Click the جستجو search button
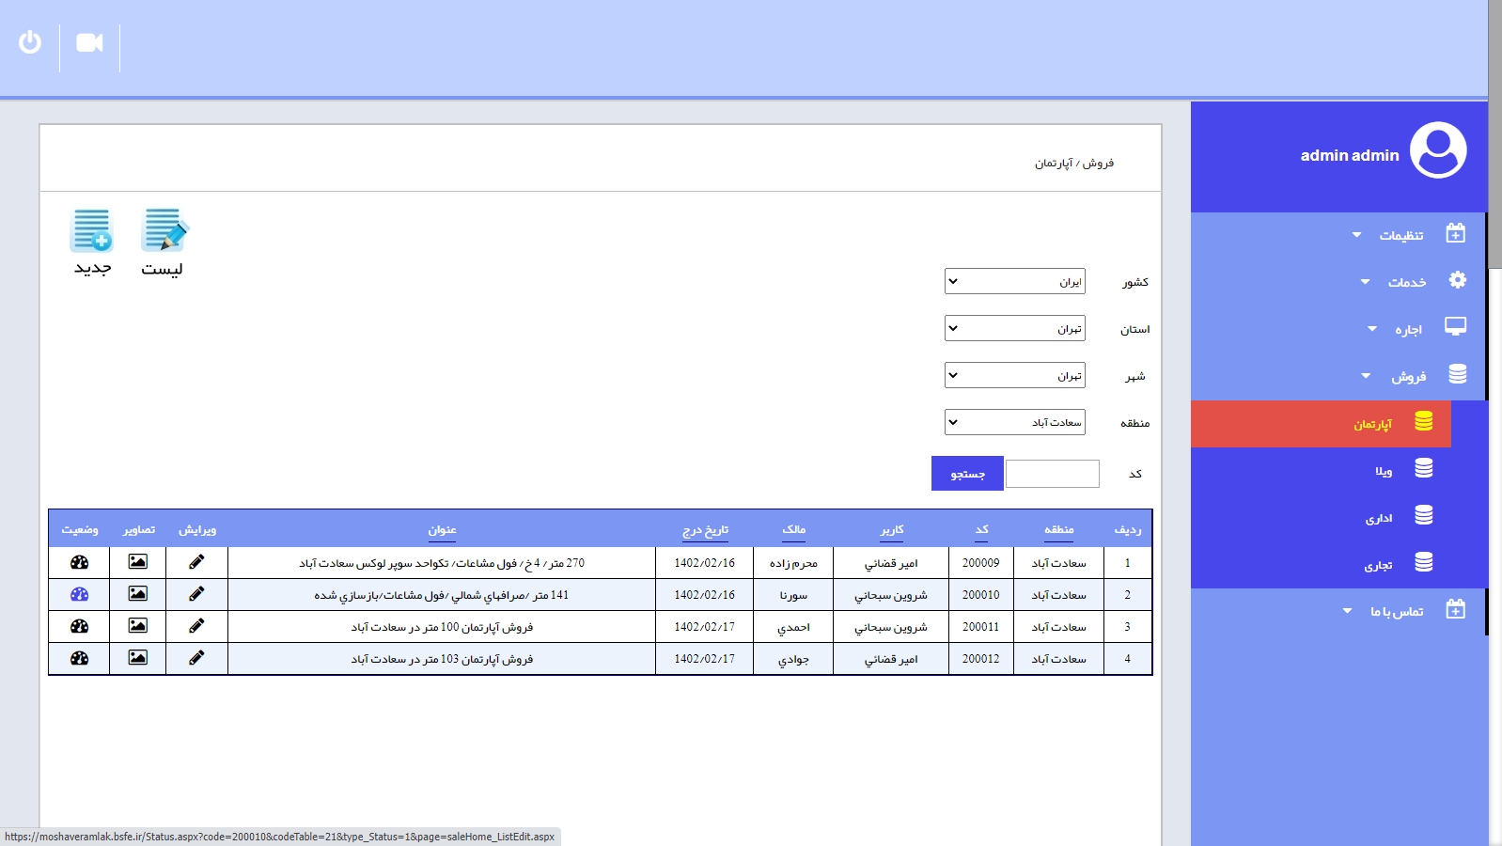The image size is (1502, 846). pos(967,474)
